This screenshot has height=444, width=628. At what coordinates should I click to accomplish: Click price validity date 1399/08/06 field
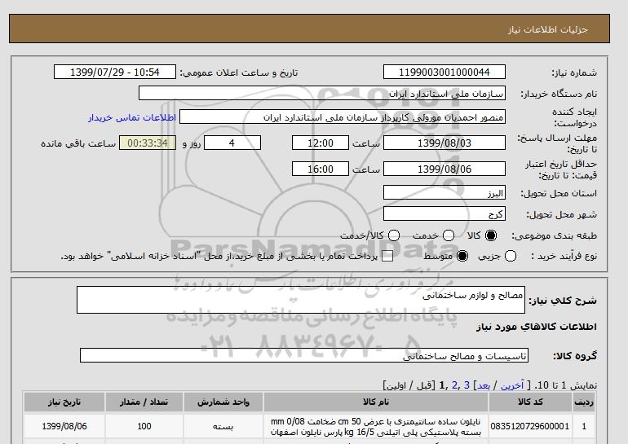tap(444, 169)
